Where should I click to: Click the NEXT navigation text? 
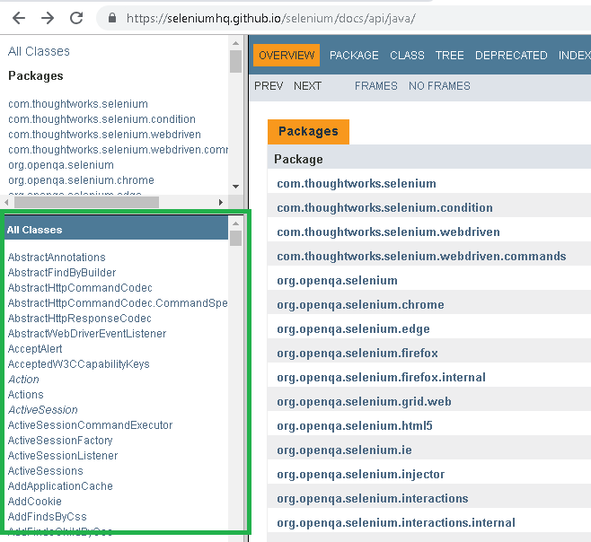tap(307, 86)
